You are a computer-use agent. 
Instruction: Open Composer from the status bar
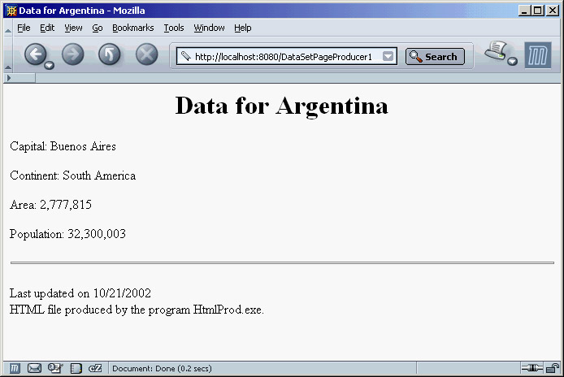coord(55,368)
